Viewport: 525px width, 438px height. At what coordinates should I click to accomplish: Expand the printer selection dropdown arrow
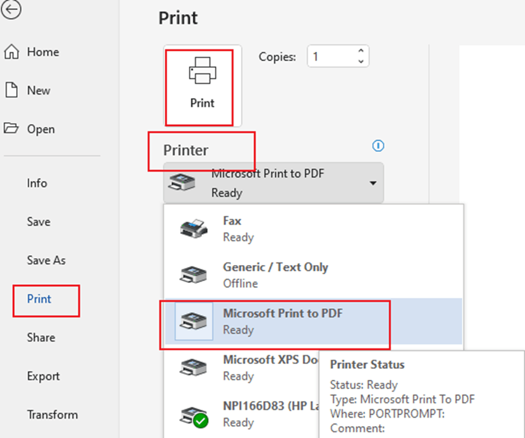pyautogui.click(x=372, y=183)
